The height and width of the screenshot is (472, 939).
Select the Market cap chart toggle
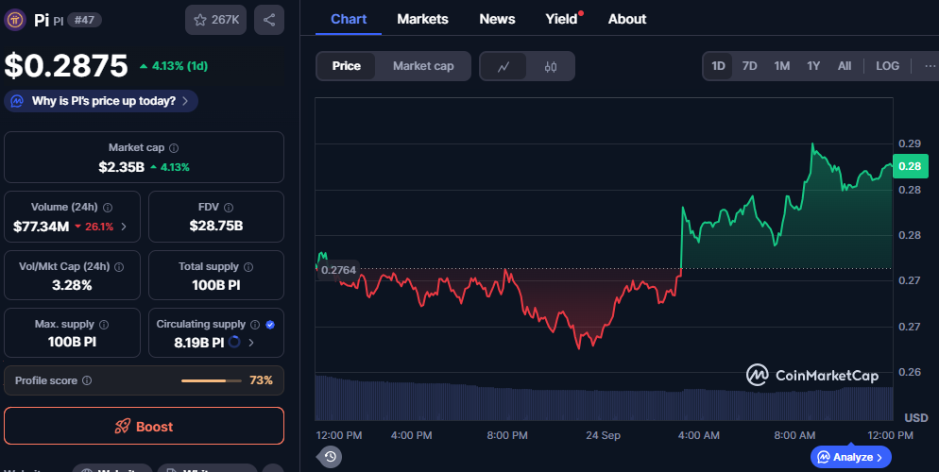423,66
